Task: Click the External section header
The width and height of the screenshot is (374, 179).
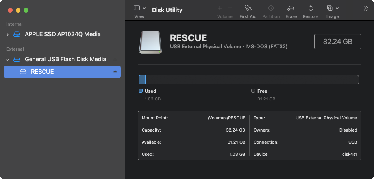Action: click(x=15, y=49)
